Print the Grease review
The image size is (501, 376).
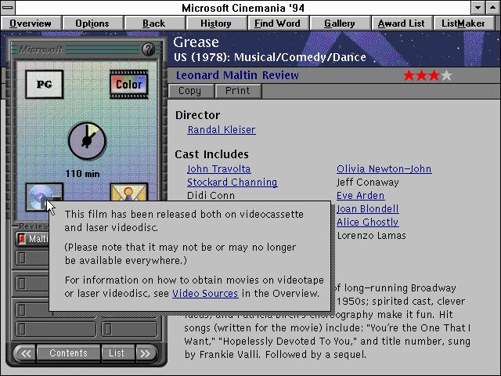[x=238, y=91]
